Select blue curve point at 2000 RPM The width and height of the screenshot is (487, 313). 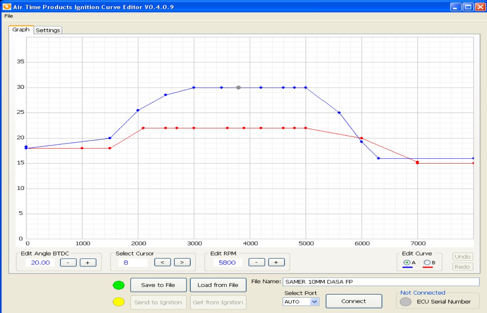(138, 110)
